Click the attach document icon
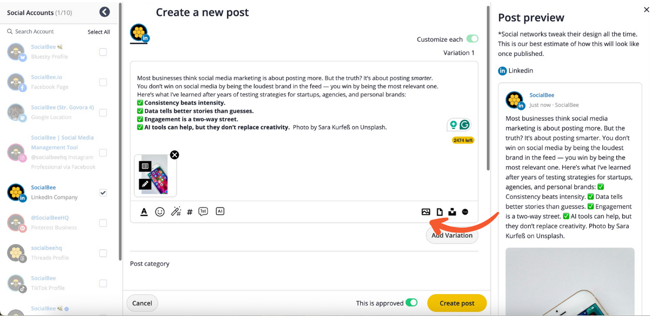 click(440, 212)
